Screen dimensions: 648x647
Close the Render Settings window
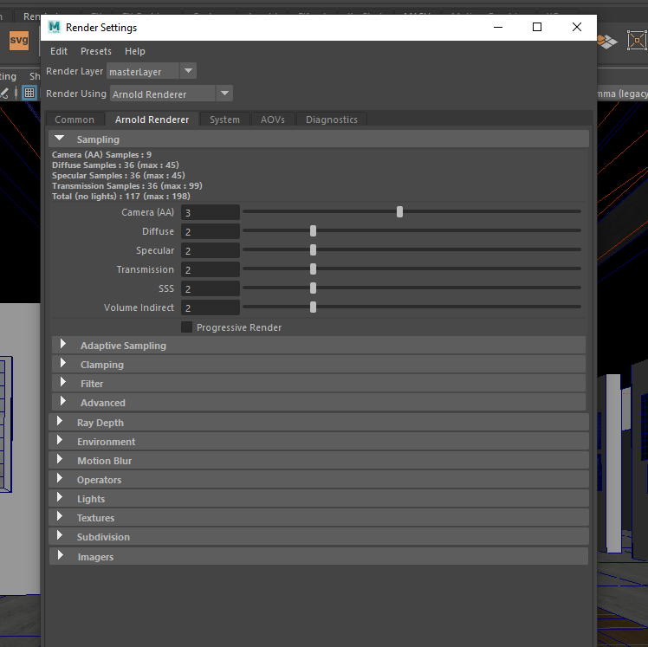[576, 27]
